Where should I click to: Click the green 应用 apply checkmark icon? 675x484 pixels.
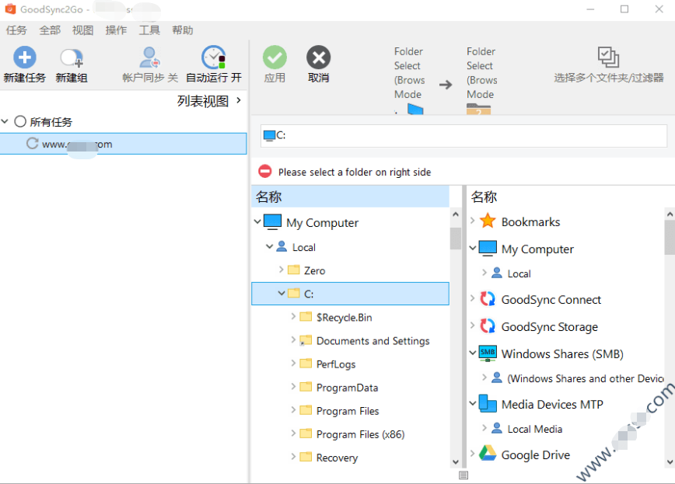click(275, 57)
